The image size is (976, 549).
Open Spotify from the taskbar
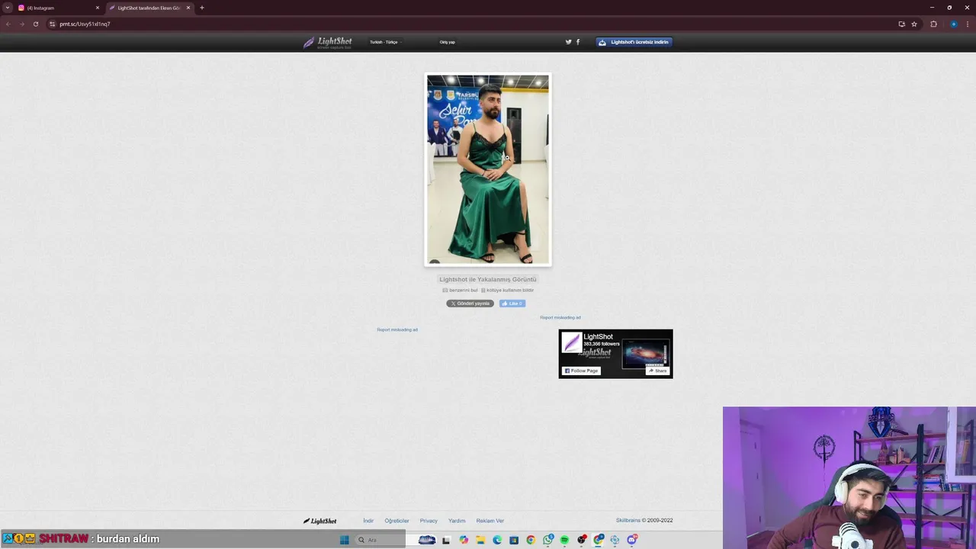click(564, 540)
